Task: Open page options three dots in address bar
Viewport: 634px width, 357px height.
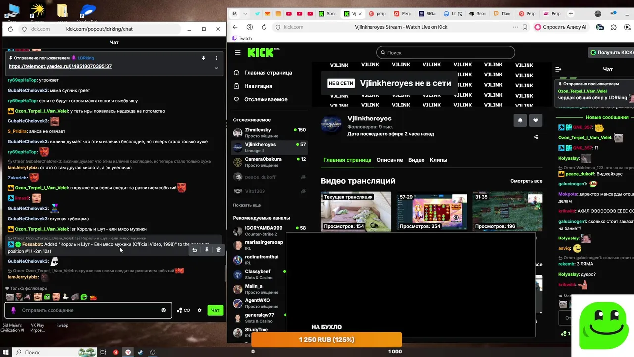Action: (x=515, y=27)
